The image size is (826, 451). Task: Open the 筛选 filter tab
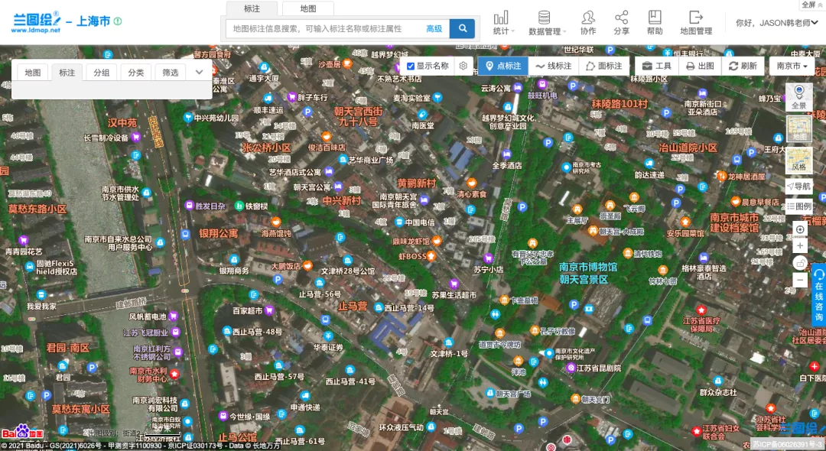(x=170, y=73)
